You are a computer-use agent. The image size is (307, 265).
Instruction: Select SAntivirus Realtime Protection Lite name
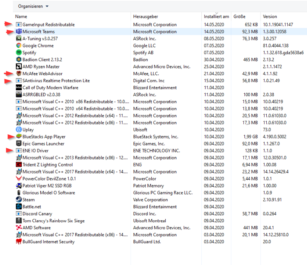pyautogui.click(x=56, y=81)
